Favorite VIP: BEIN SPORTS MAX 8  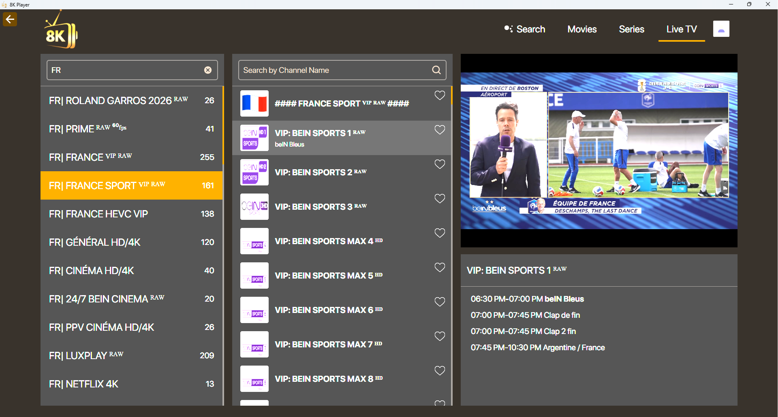(x=440, y=371)
